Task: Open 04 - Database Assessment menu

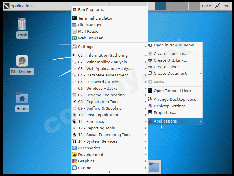Action: [110, 75]
